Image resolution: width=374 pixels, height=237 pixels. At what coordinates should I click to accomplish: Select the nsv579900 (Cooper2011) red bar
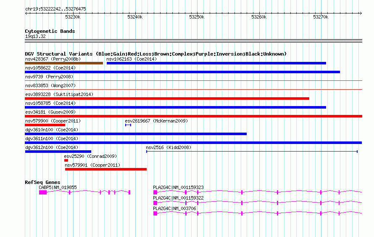[45, 125]
